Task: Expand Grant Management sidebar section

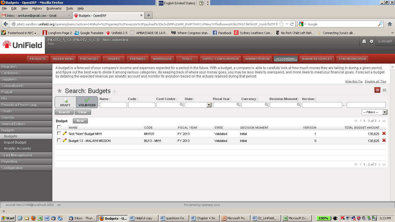Action: 17,155
